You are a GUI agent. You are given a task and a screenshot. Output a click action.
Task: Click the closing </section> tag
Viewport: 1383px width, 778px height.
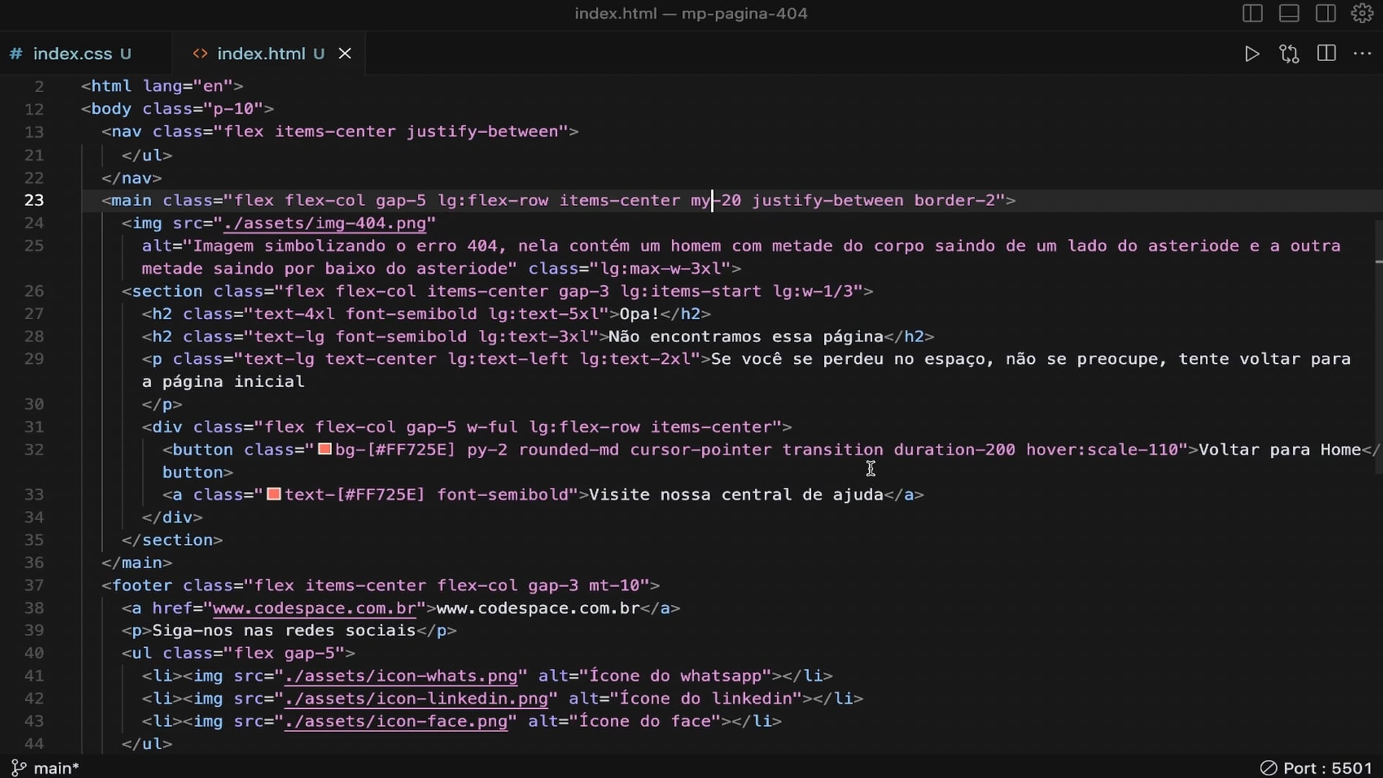click(172, 540)
